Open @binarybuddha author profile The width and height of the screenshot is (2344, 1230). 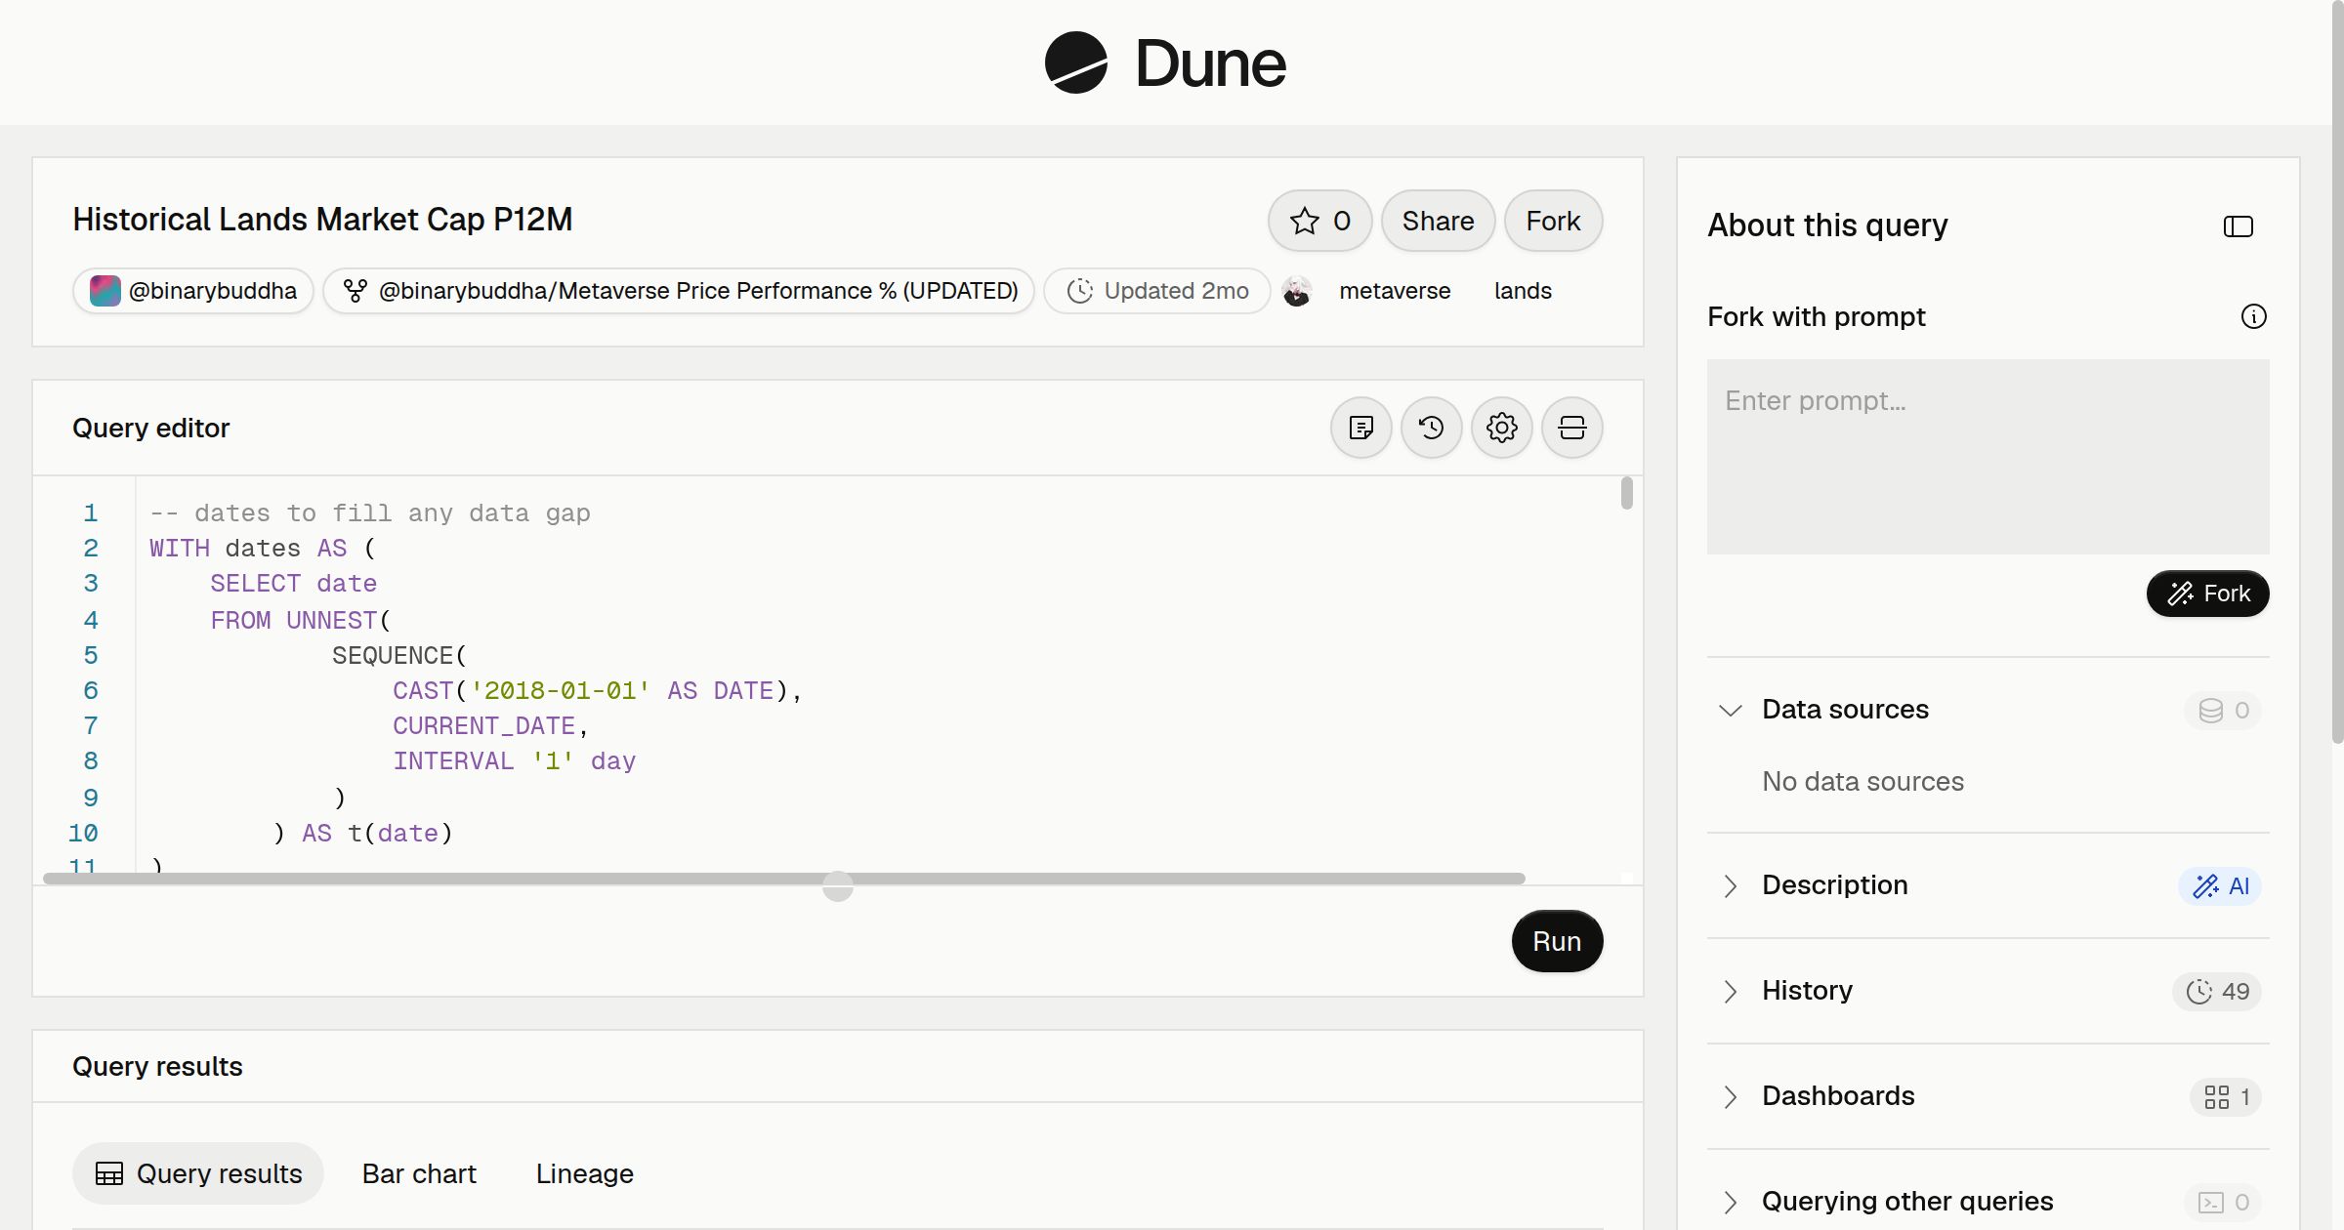(193, 291)
